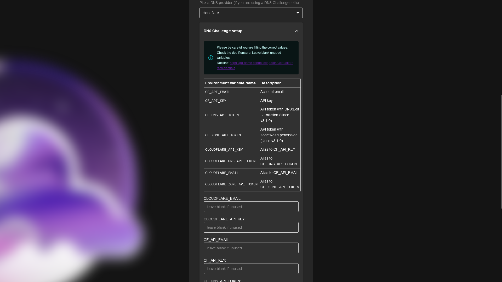
Task: Click the info icon in the notice box
Action: point(211,58)
